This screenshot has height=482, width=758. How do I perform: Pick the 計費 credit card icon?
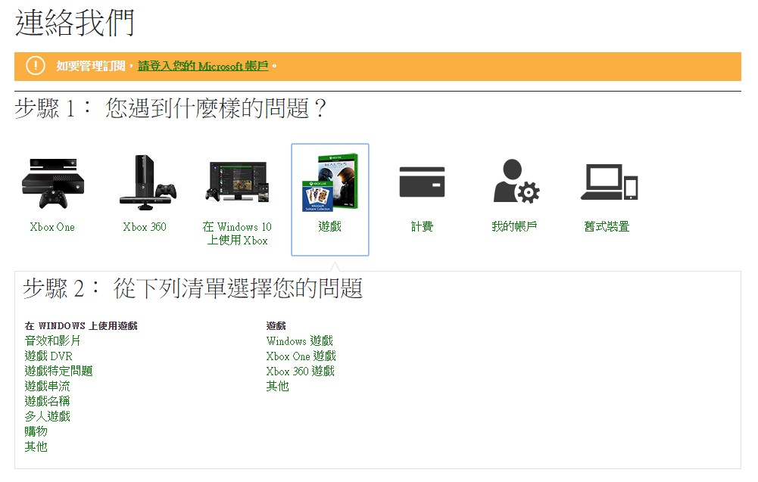tap(422, 183)
